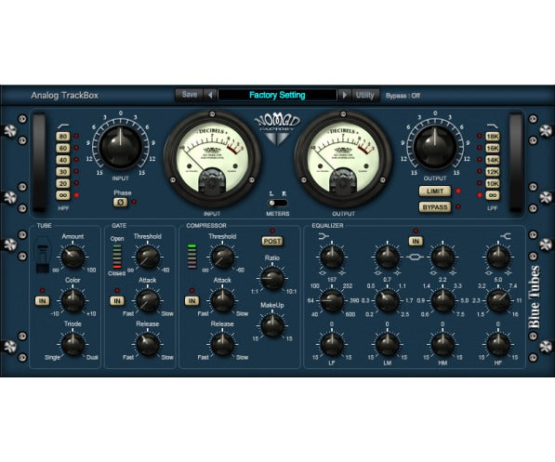This screenshot has height=462, width=555.
Task: Select the 18K LPF button
Action: [x=493, y=137]
